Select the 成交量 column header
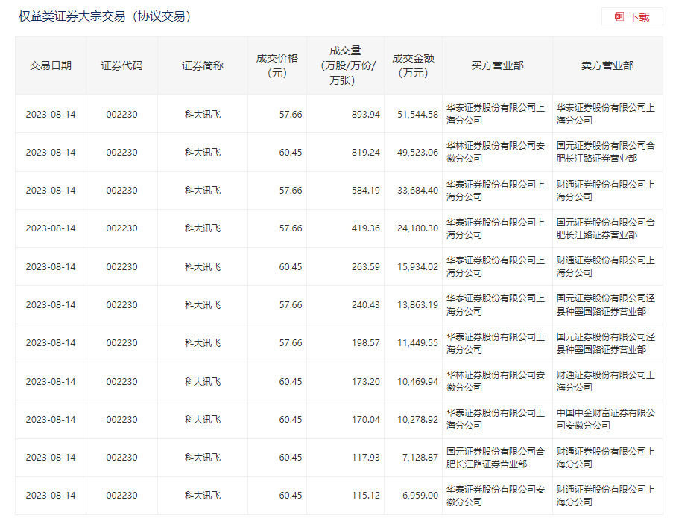Screen dimensions: 673x518 pyautogui.click(x=345, y=65)
